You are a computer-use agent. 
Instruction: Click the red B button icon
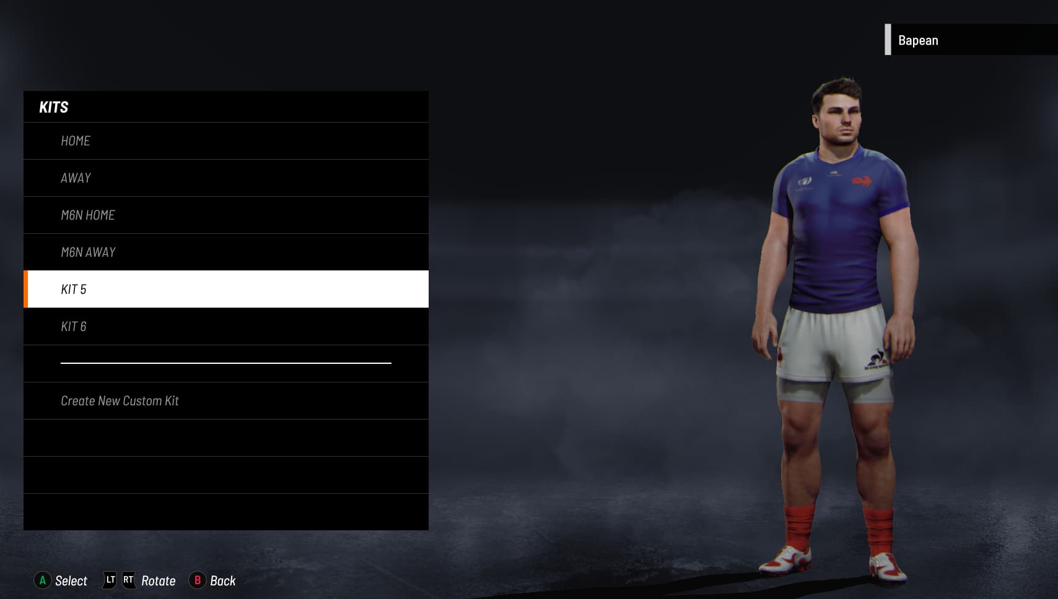[x=197, y=580]
